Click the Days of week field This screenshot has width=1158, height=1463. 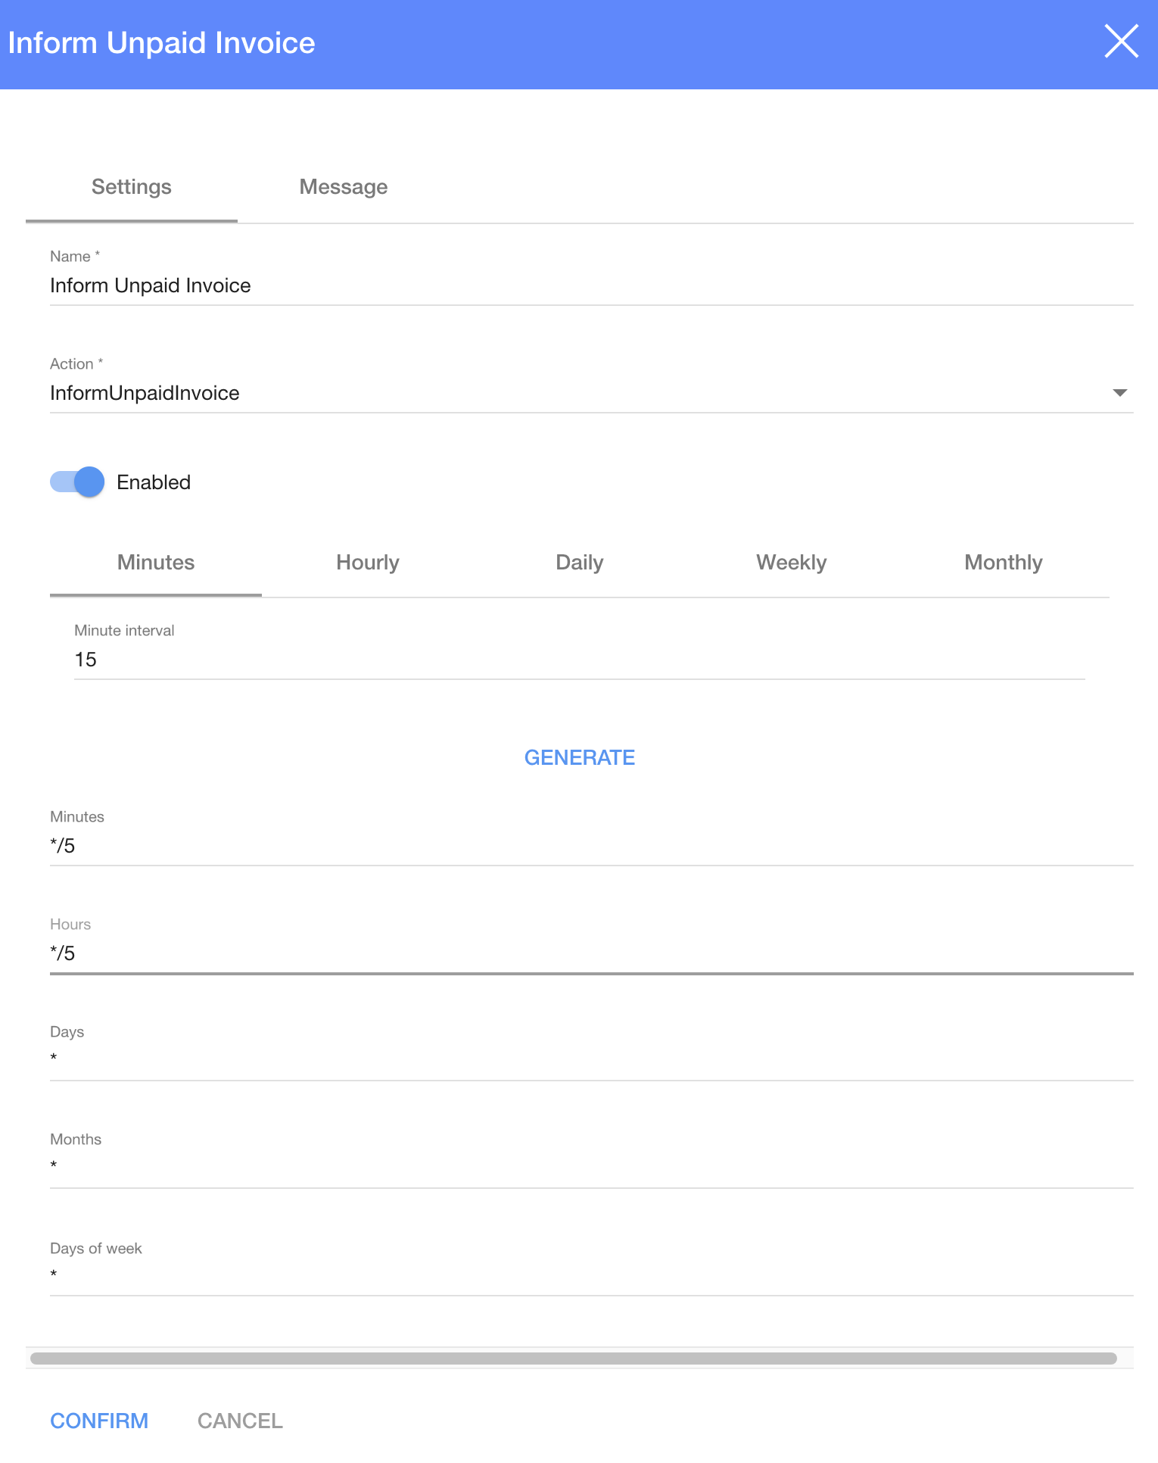click(590, 1275)
